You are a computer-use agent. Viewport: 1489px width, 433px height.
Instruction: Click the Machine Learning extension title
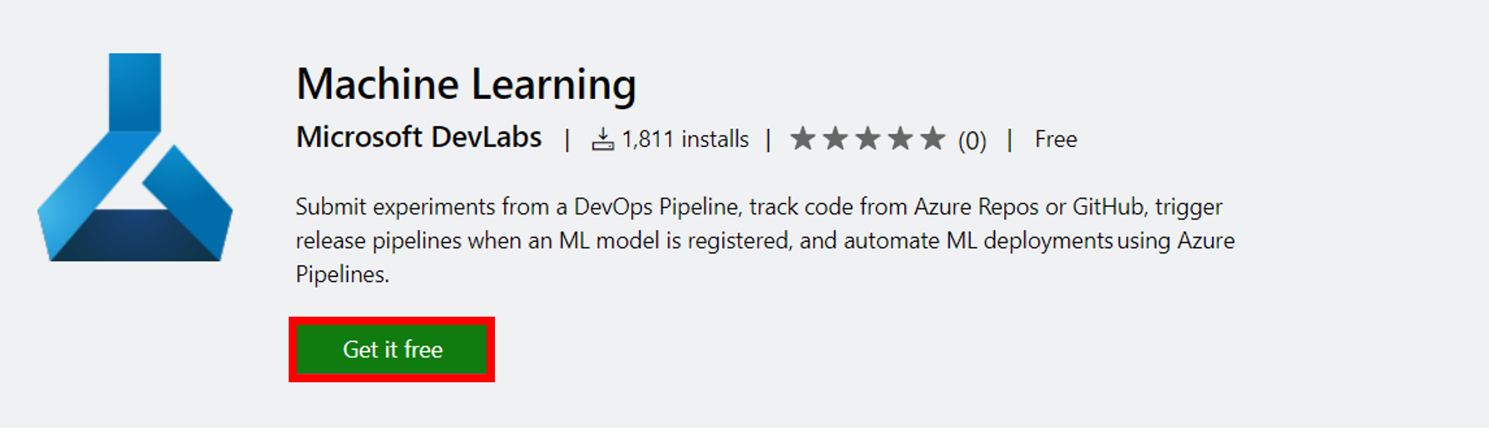pos(466,85)
